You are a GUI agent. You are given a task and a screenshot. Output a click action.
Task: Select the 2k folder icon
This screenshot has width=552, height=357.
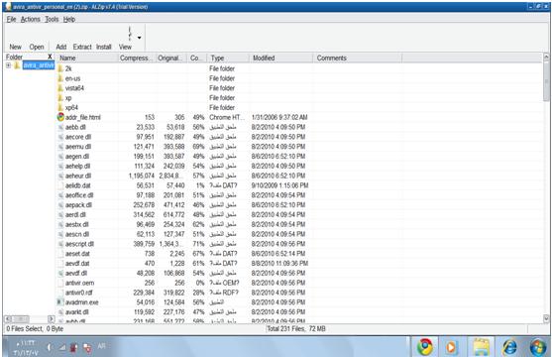click(60, 68)
